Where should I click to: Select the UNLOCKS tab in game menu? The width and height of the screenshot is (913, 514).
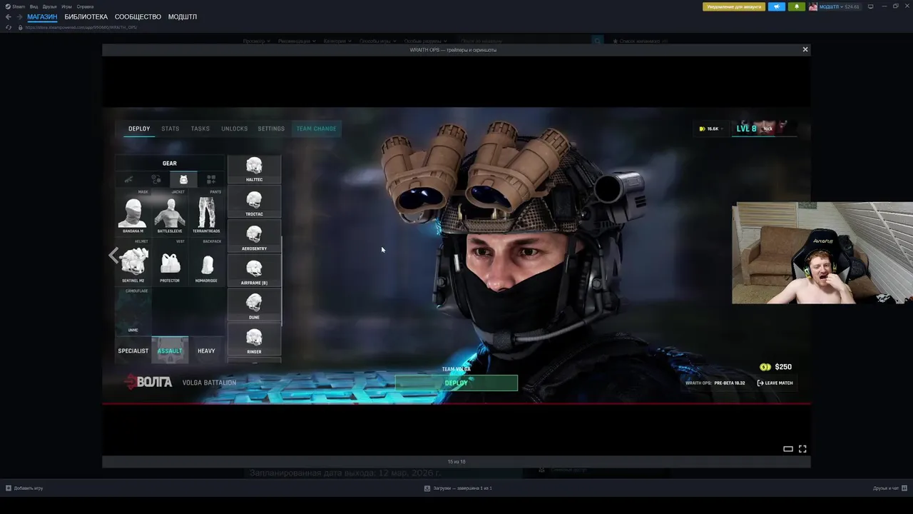click(x=235, y=128)
